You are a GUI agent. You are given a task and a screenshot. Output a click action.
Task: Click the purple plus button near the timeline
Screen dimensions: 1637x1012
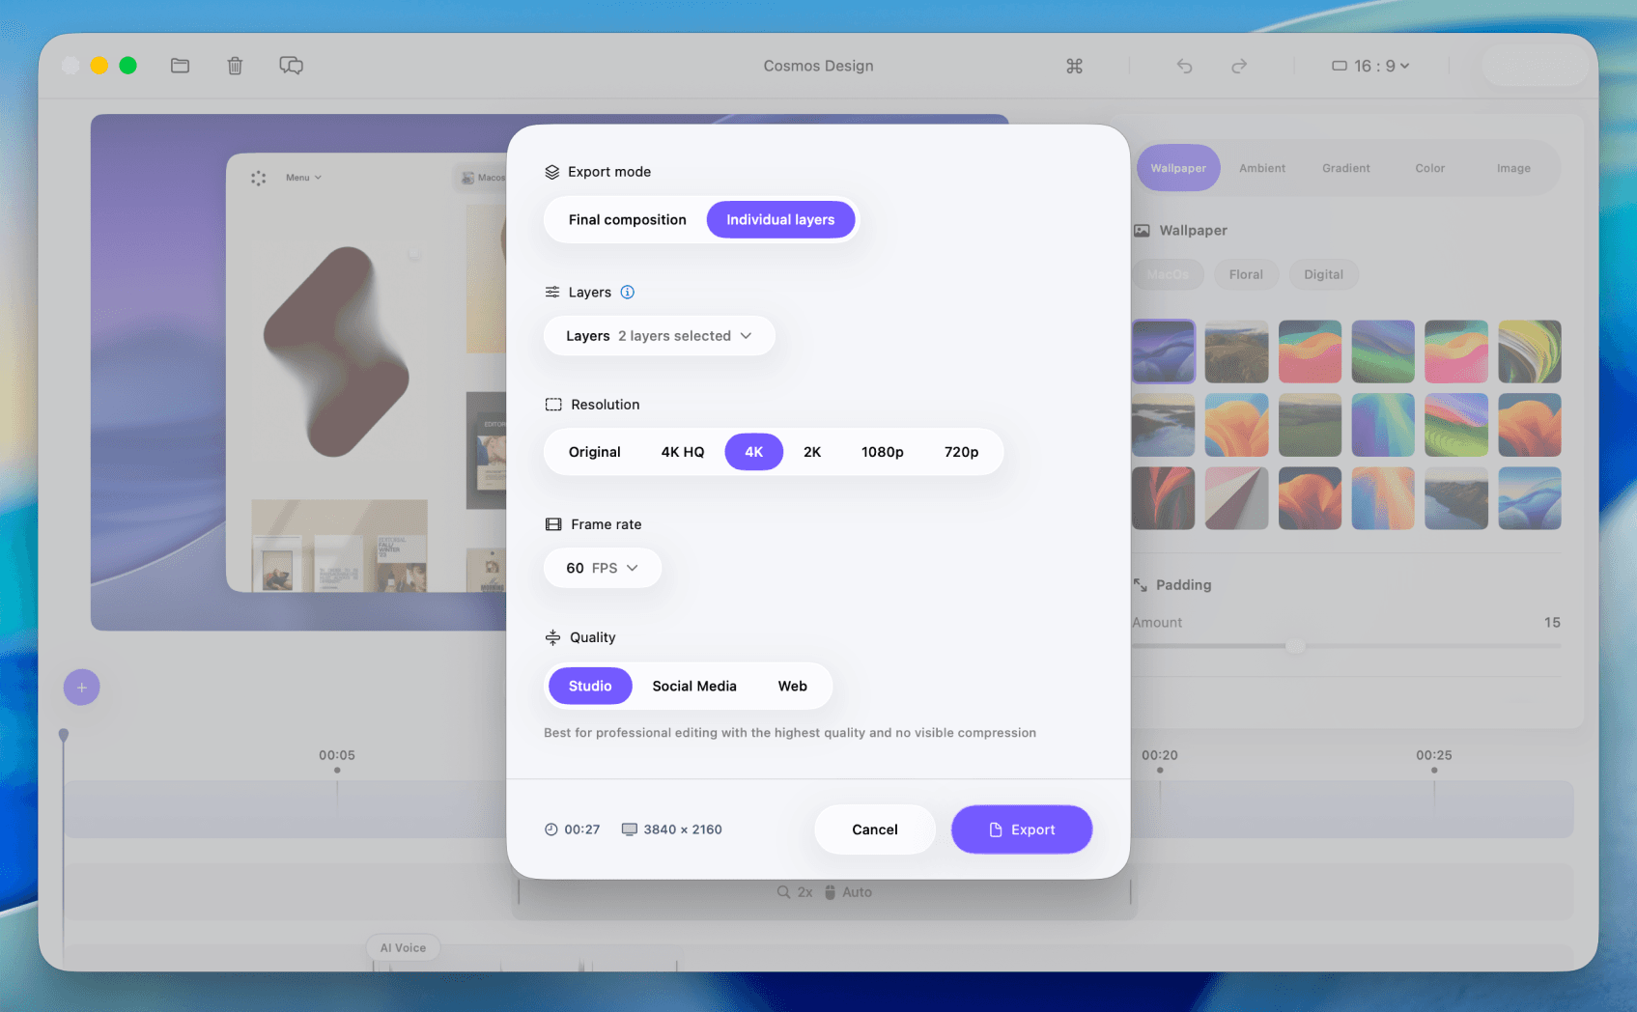click(81, 687)
